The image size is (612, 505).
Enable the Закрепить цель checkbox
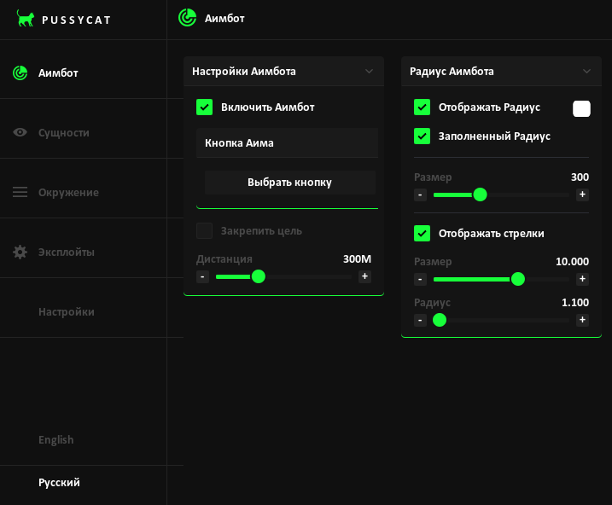tap(204, 230)
